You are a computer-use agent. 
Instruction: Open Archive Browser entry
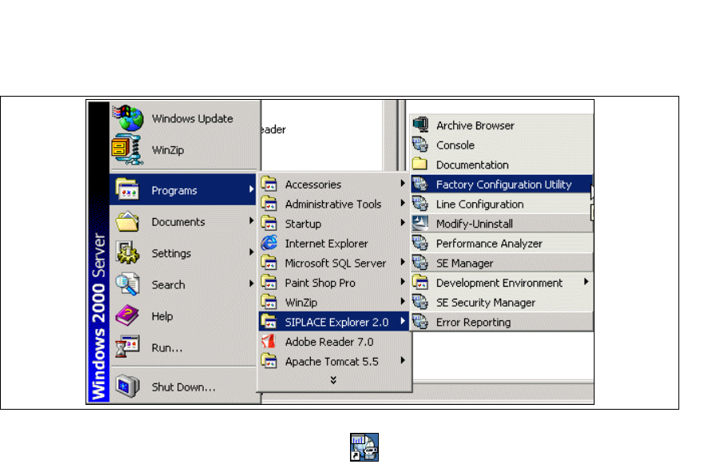click(501, 125)
